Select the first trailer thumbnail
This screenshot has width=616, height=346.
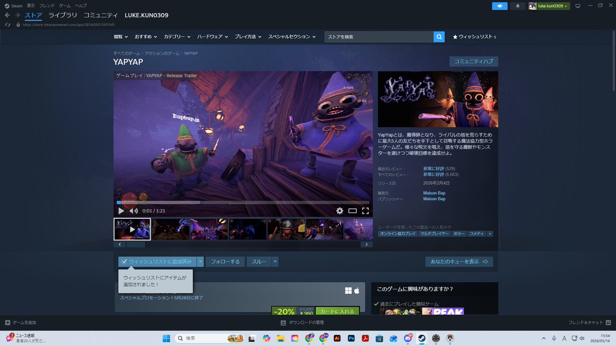click(x=132, y=229)
